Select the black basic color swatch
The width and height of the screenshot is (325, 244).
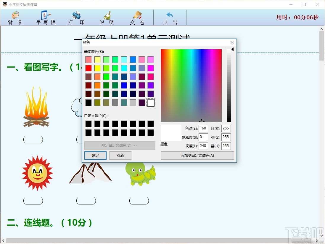89,102
